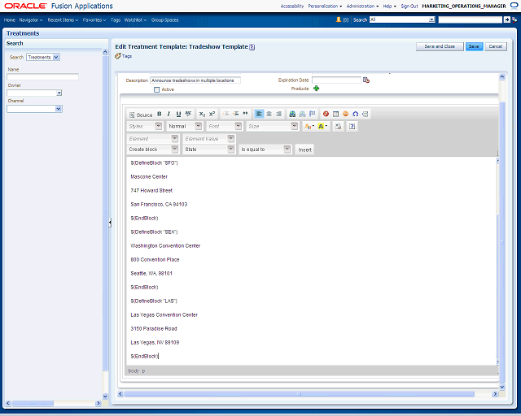Remove hyperlink with unlink icon
The width and height of the screenshot is (521, 416).
302,114
